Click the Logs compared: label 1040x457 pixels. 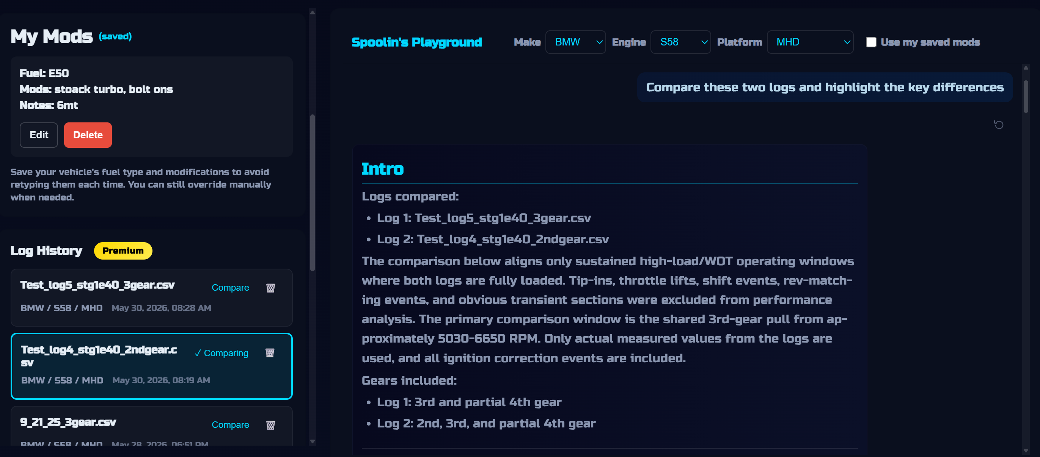click(410, 196)
